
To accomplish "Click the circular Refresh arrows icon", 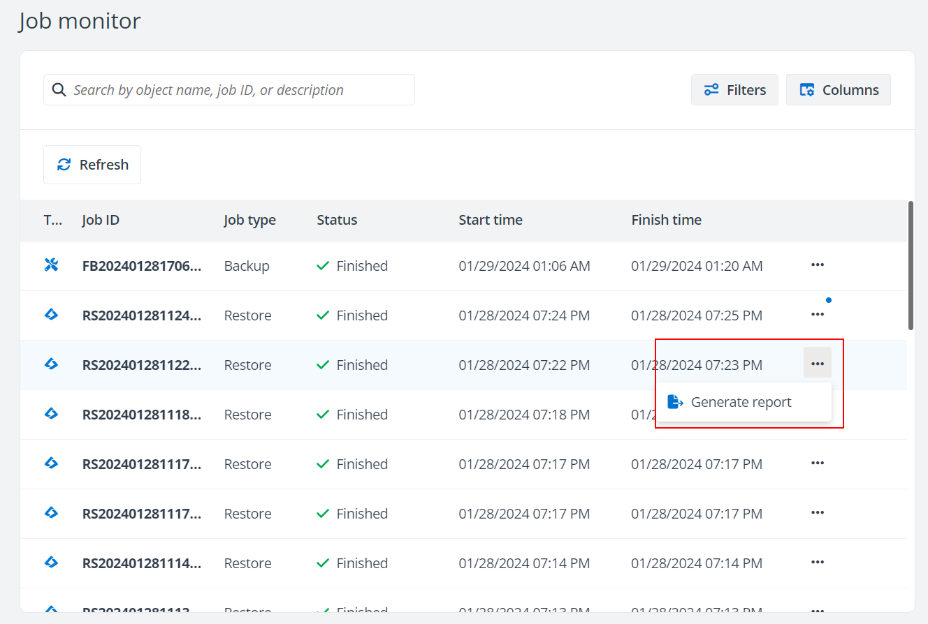I will (64, 164).
